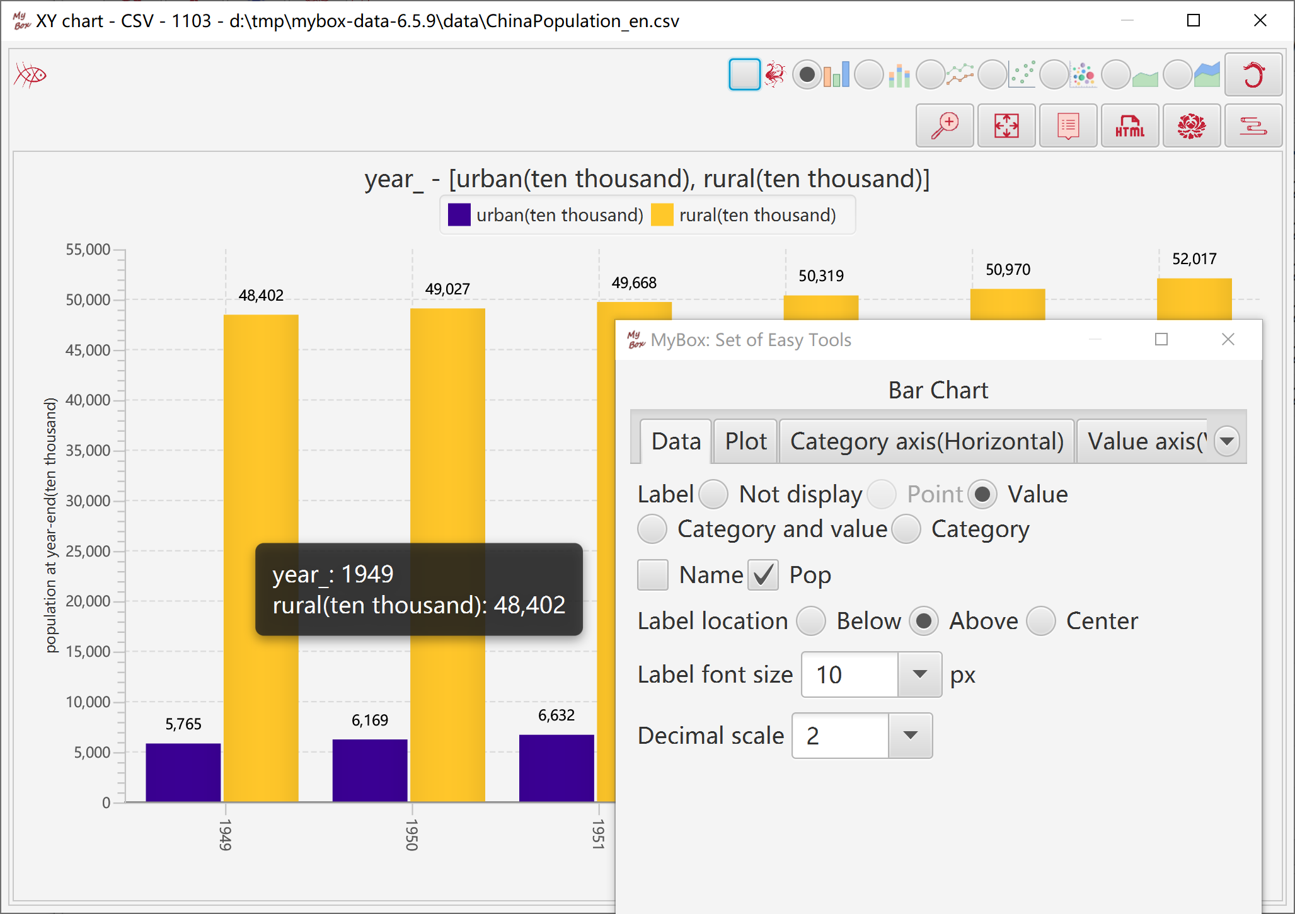Click the 5,765 bar value label
This screenshot has width=1295, height=914.
(x=183, y=724)
